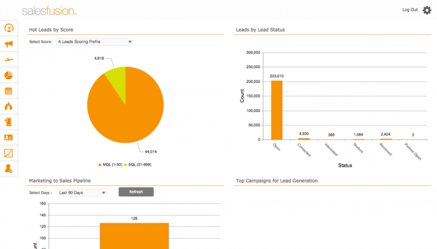Open the megaphone campaigns icon
This screenshot has height=249, width=437.
click(x=8, y=44)
